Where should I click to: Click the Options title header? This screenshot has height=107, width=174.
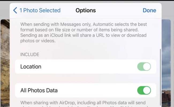86,10
